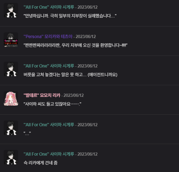
Task: Click the avatar beside the "안녕하십니까" message
Action: (11, 10)
